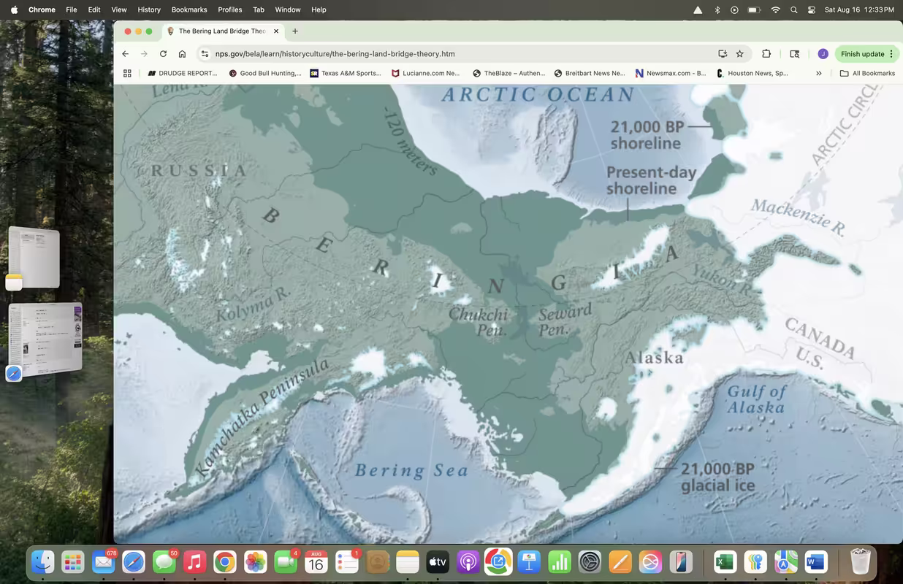Install app icon in address bar
The image size is (903, 584).
point(723,54)
